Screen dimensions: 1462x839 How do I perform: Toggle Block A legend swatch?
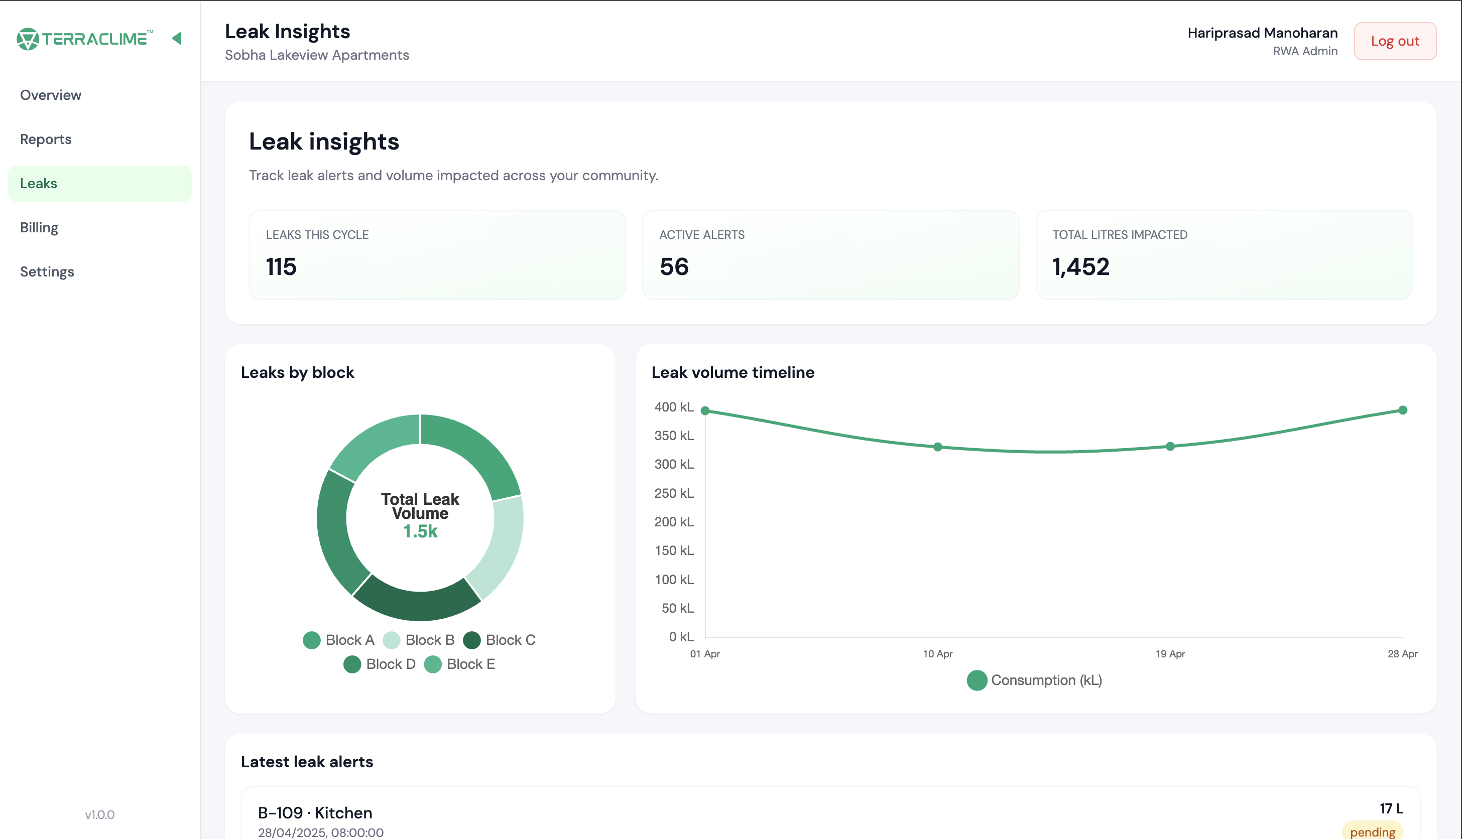click(311, 640)
